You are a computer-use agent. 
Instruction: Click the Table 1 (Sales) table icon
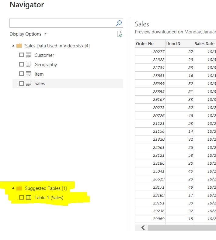click(29, 197)
